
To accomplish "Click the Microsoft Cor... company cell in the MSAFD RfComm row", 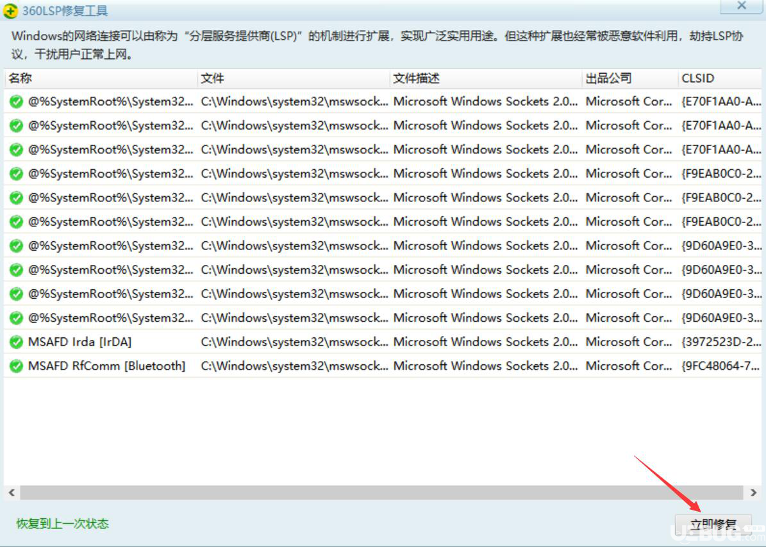I will (x=629, y=366).
